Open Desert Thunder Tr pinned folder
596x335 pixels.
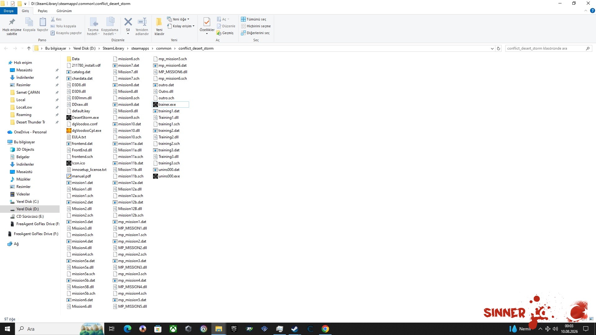pyautogui.click(x=30, y=122)
